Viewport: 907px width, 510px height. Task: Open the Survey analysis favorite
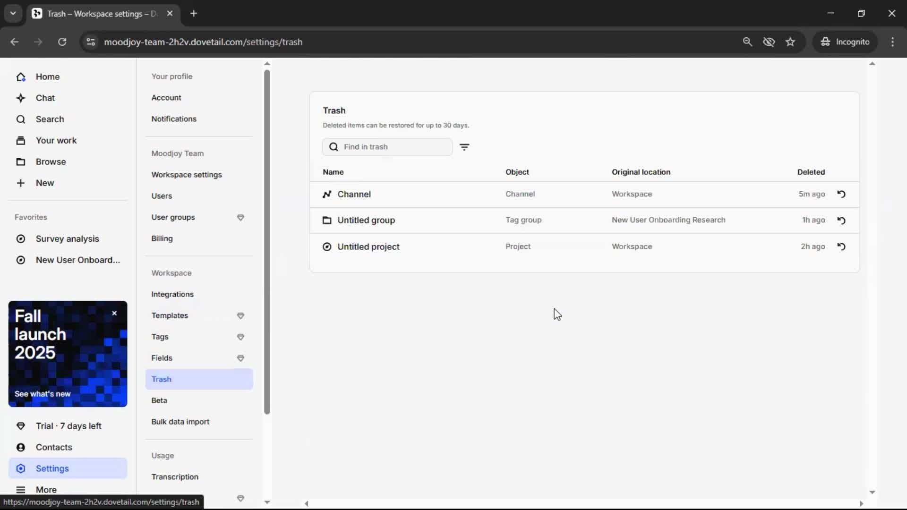point(67,239)
